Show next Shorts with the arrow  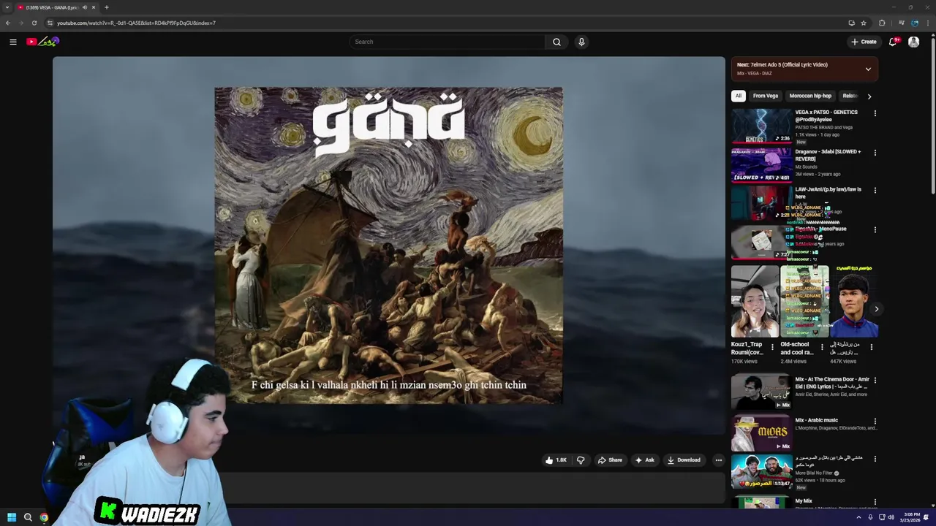(x=876, y=309)
